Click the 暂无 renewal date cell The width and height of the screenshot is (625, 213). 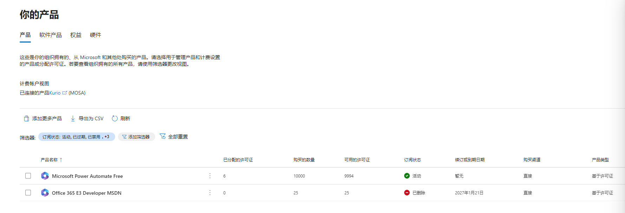point(459,176)
